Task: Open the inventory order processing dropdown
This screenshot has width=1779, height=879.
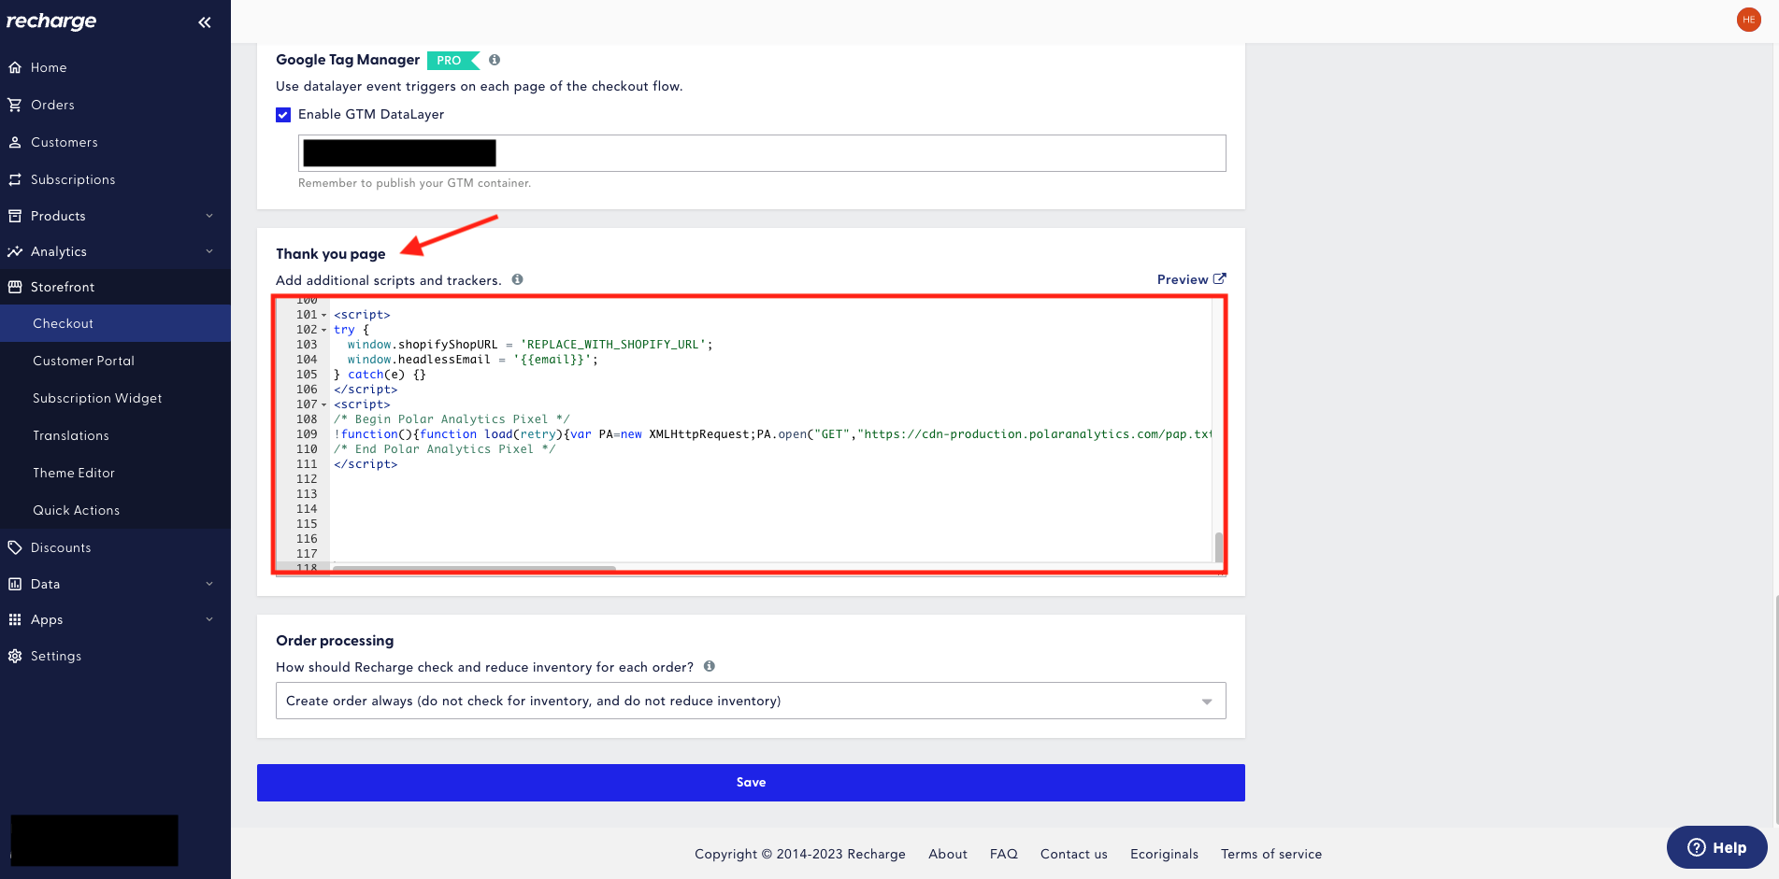Action: (x=751, y=701)
